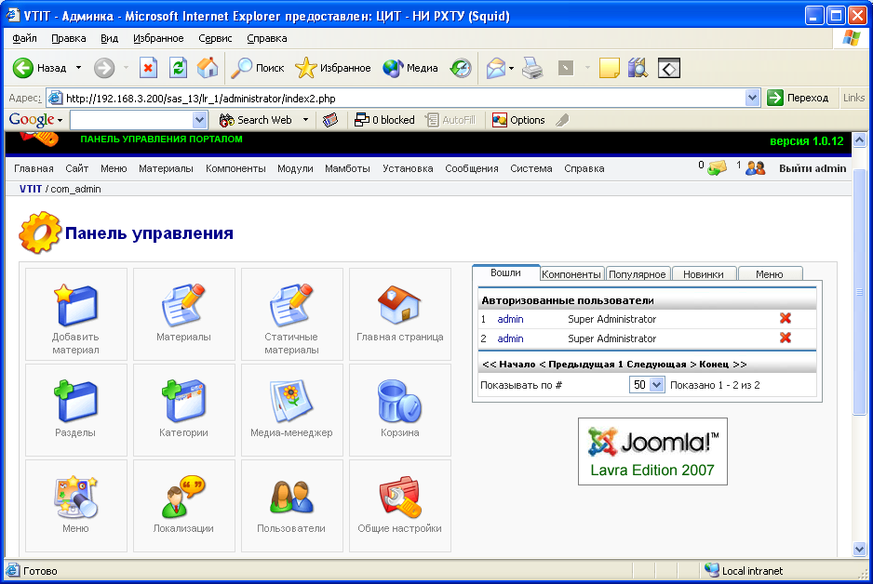Open Статичные материалы icon
The height and width of the screenshot is (584, 873).
coord(291,315)
